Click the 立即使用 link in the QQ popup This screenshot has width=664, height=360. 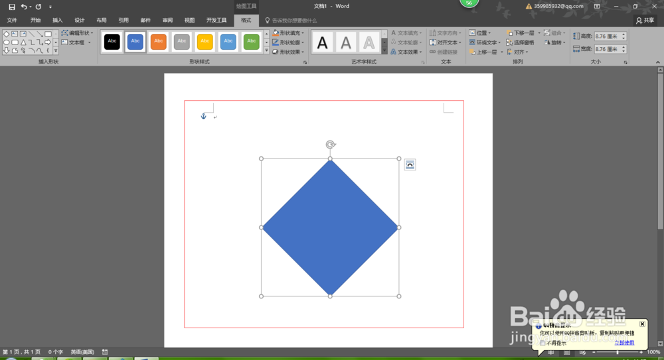[624, 343]
